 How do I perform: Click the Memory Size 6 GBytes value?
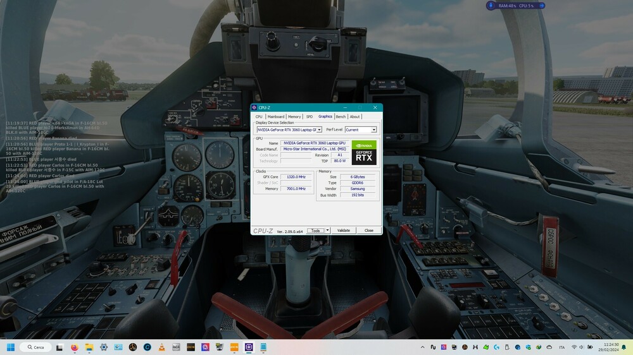358,177
